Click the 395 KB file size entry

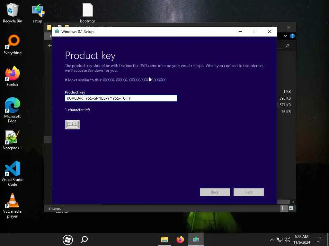click(x=285, y=98)
